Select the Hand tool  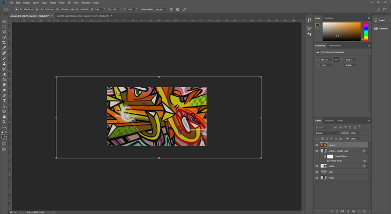4,117
